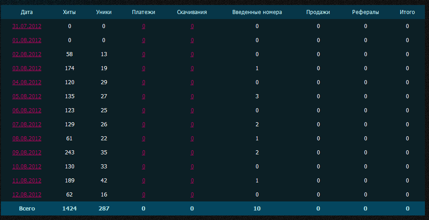Open the 08.08.2012 date link
This screenshot has height=220, width=429.
pyautogui.click(x=27, y=139)
